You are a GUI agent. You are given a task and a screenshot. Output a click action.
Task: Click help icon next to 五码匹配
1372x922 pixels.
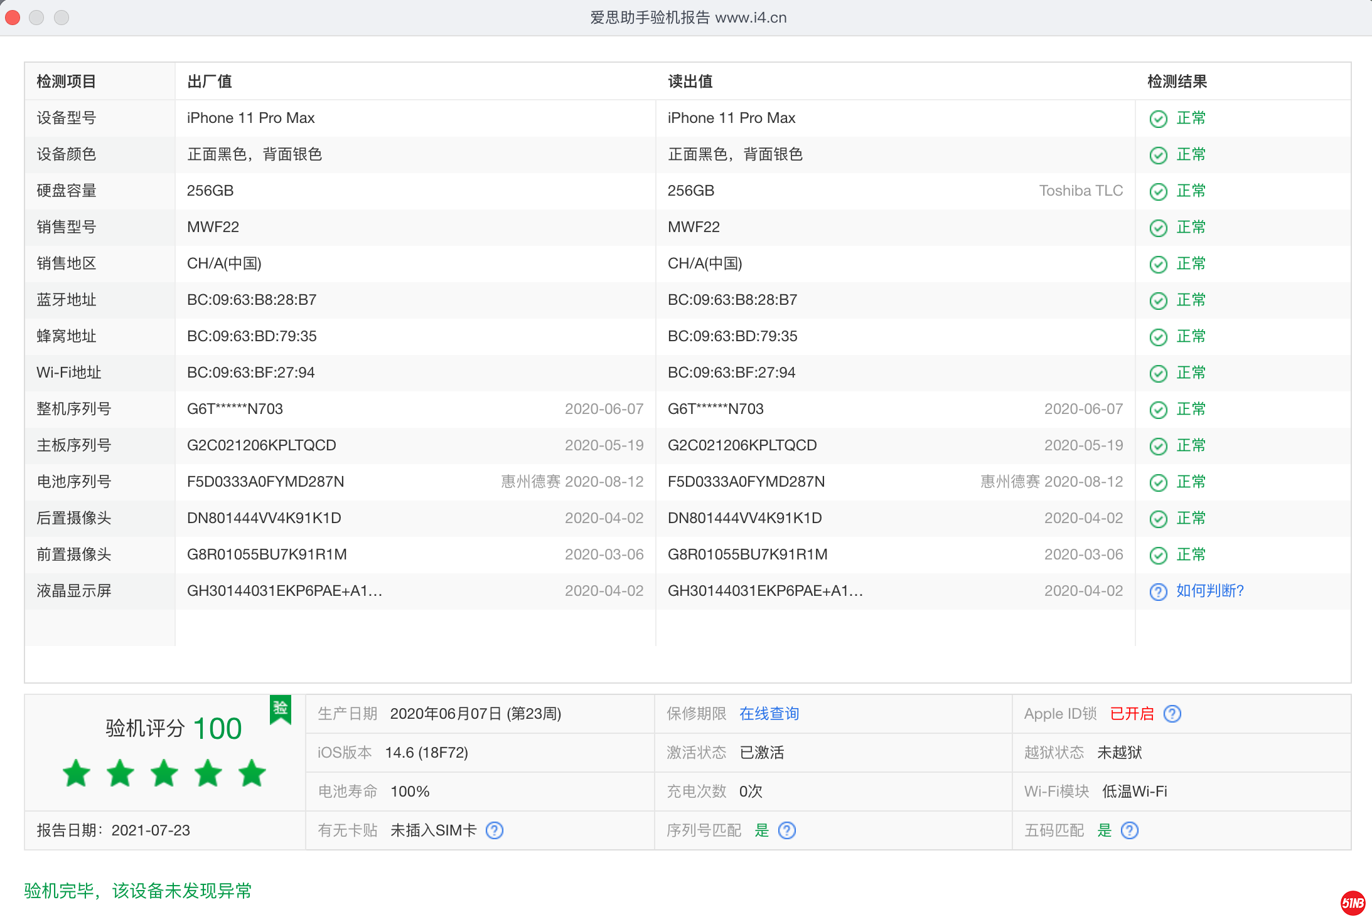coord(1129,830)
